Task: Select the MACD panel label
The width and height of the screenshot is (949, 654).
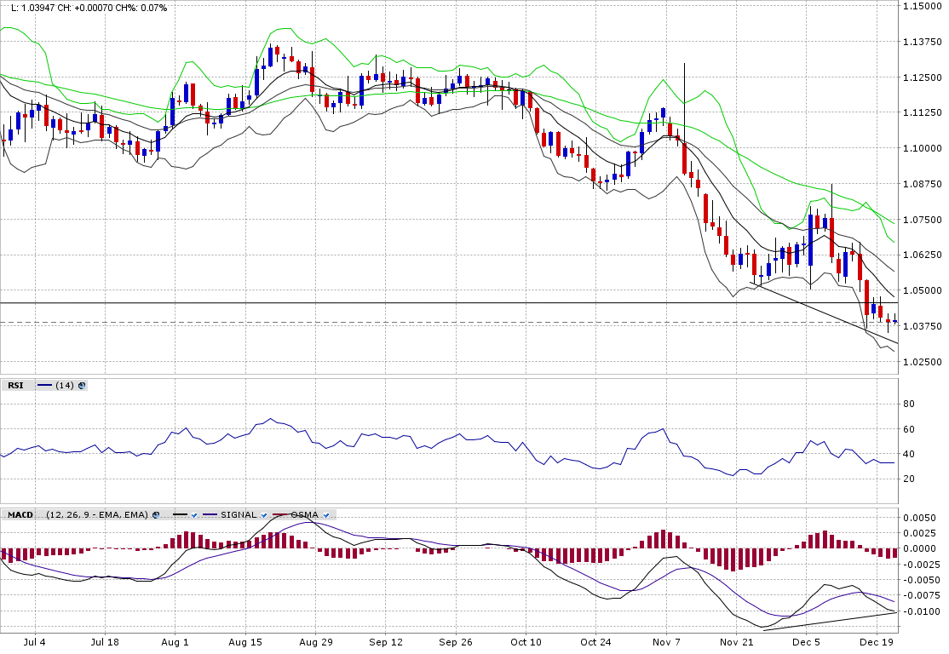Action: (20, 515)
